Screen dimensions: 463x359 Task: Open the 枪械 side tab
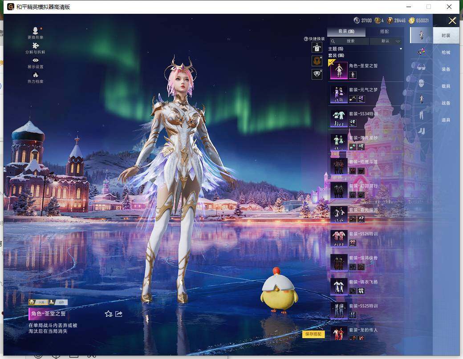446,52
